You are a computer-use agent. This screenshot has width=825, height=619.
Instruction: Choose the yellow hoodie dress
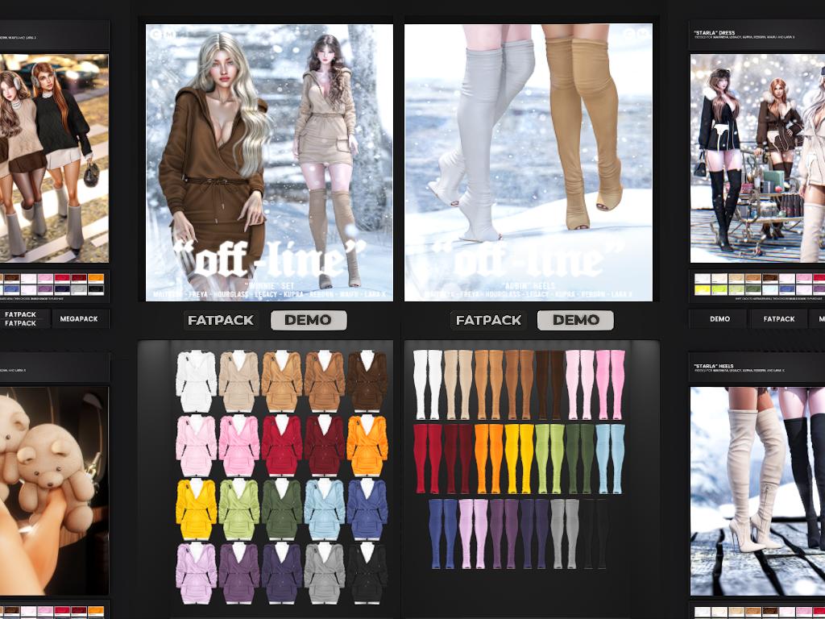(x=197, y=509)
